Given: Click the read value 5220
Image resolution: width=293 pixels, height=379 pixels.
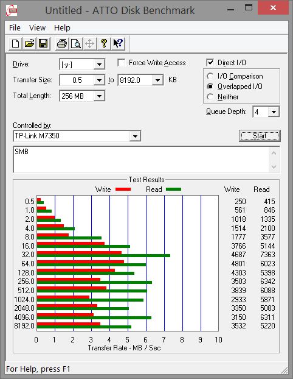Looking at the screenshot, I should point(267,326).
